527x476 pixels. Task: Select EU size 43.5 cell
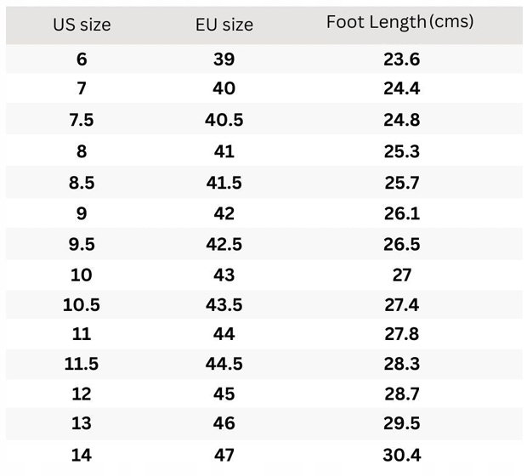point(224,305)
